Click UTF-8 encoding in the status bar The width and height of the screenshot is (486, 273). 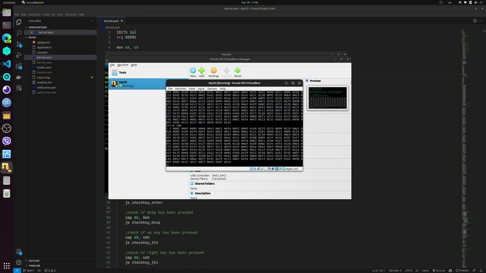[408, 270]
